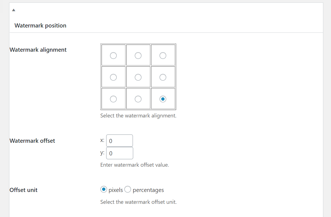
Task: Select top-right watermark alignment
Action: (163, 56)
